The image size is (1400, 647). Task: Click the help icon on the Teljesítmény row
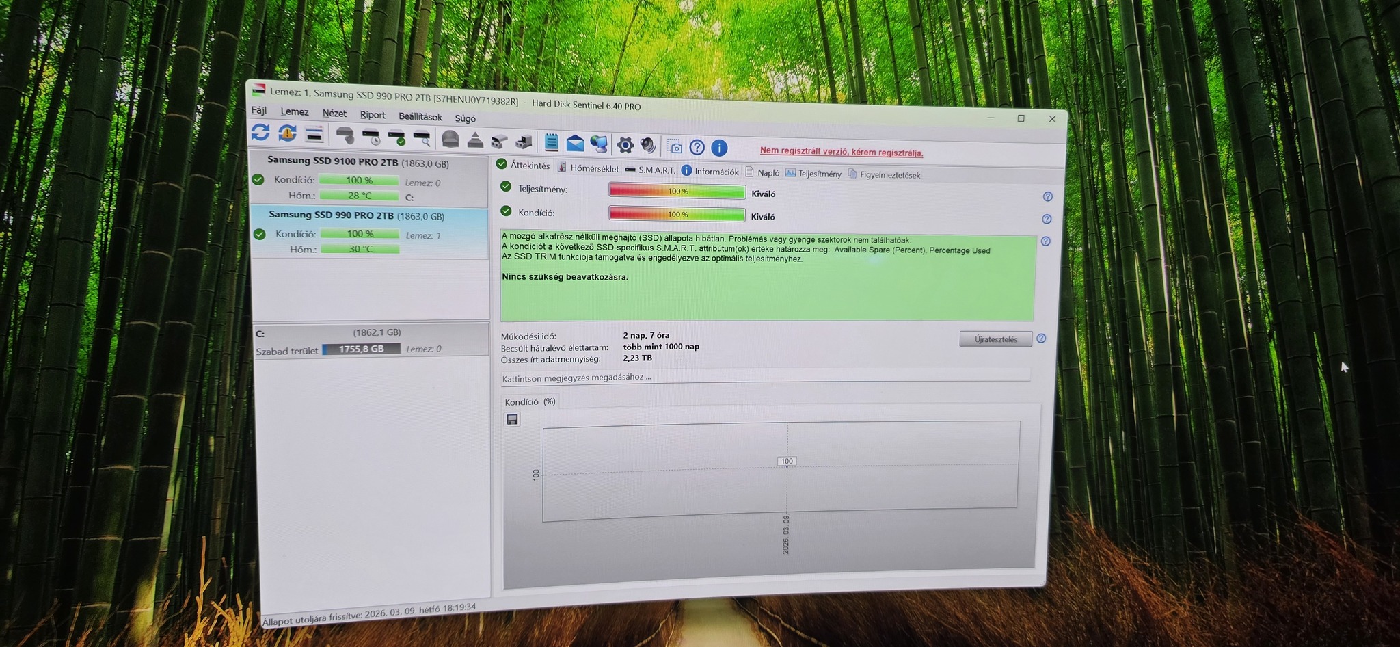pos(1047,197)
